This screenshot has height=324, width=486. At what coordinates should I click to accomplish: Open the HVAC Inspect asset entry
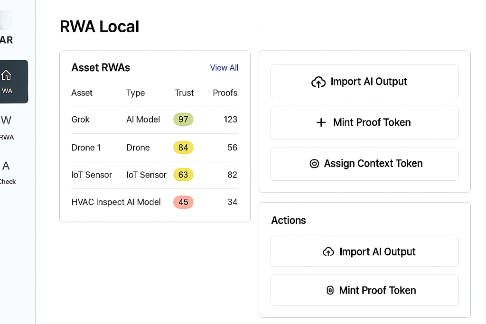click(x=98, y=202)
